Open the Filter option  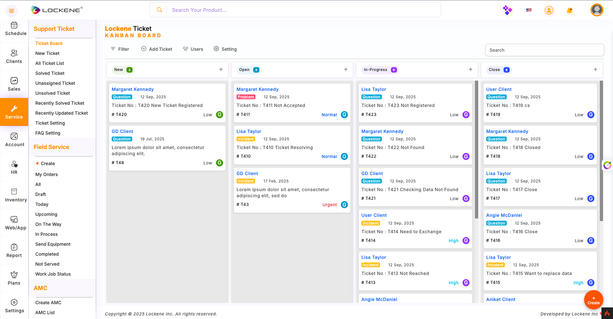120,49
